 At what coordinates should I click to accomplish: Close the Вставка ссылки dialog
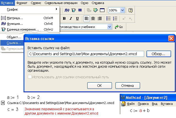pyautogui.click(x=171, y=39)
